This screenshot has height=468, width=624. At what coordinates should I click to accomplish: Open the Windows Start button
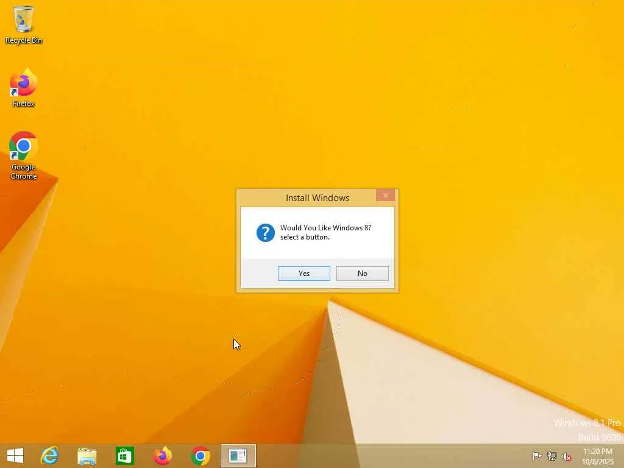coord(15,456)
